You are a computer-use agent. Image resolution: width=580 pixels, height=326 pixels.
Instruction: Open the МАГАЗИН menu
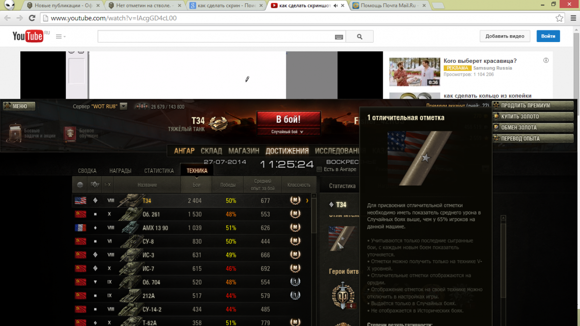(x=244, y=151)
